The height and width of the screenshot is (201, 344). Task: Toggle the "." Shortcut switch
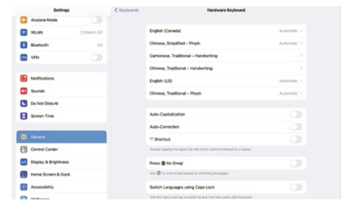coord(296,139)
